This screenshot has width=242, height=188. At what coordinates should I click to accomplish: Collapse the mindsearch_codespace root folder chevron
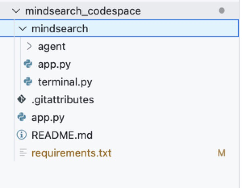click(x=16, y=11)
